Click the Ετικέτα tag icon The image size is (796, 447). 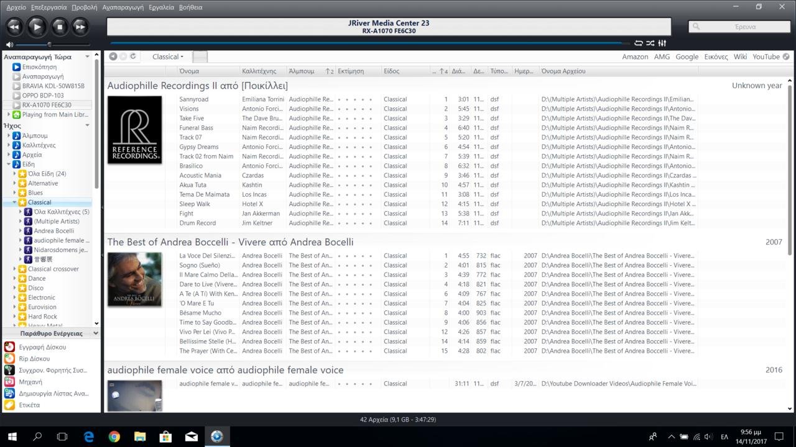pos(9,405)
